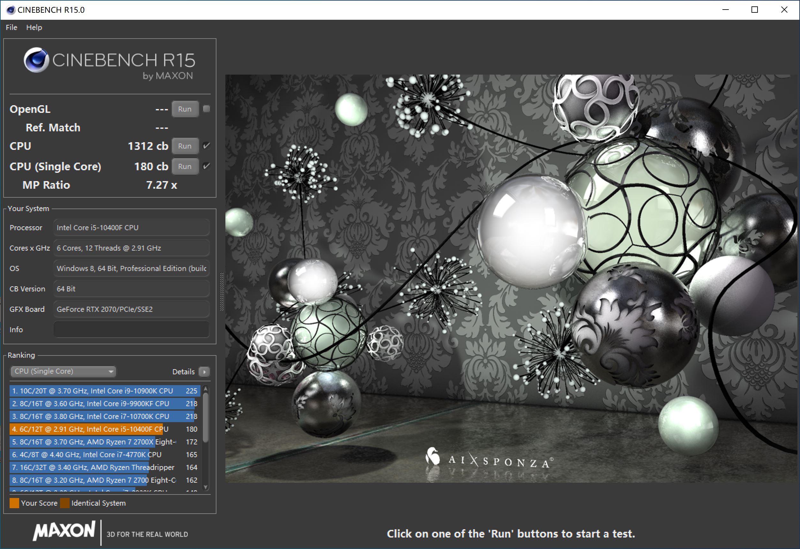Open the CPU (Single Core) ranking dropdown
Screen dimensions: 800x549
(63, 371)
